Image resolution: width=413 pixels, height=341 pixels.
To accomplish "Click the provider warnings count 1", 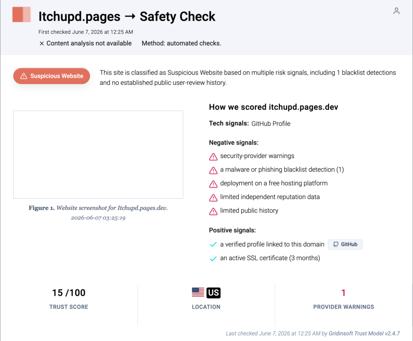I will 343,293.
